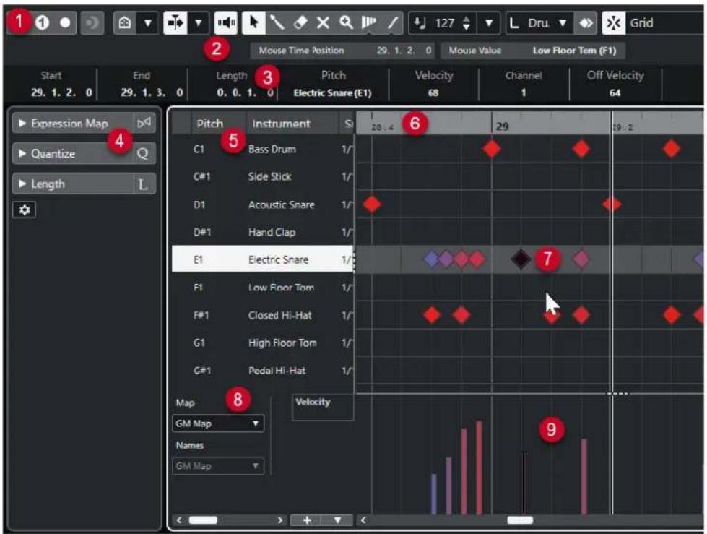Click the End value 29. 1. 3. 0

pyautogui.click(x=152, y=93)
